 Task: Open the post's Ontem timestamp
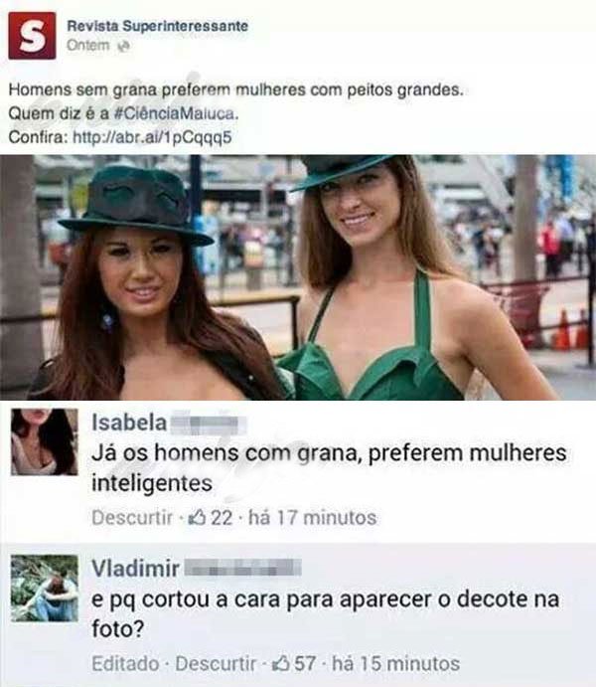[88, 45]
